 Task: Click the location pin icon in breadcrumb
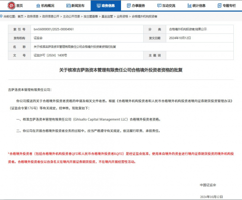pyautogui.click(x=1, y=16)
